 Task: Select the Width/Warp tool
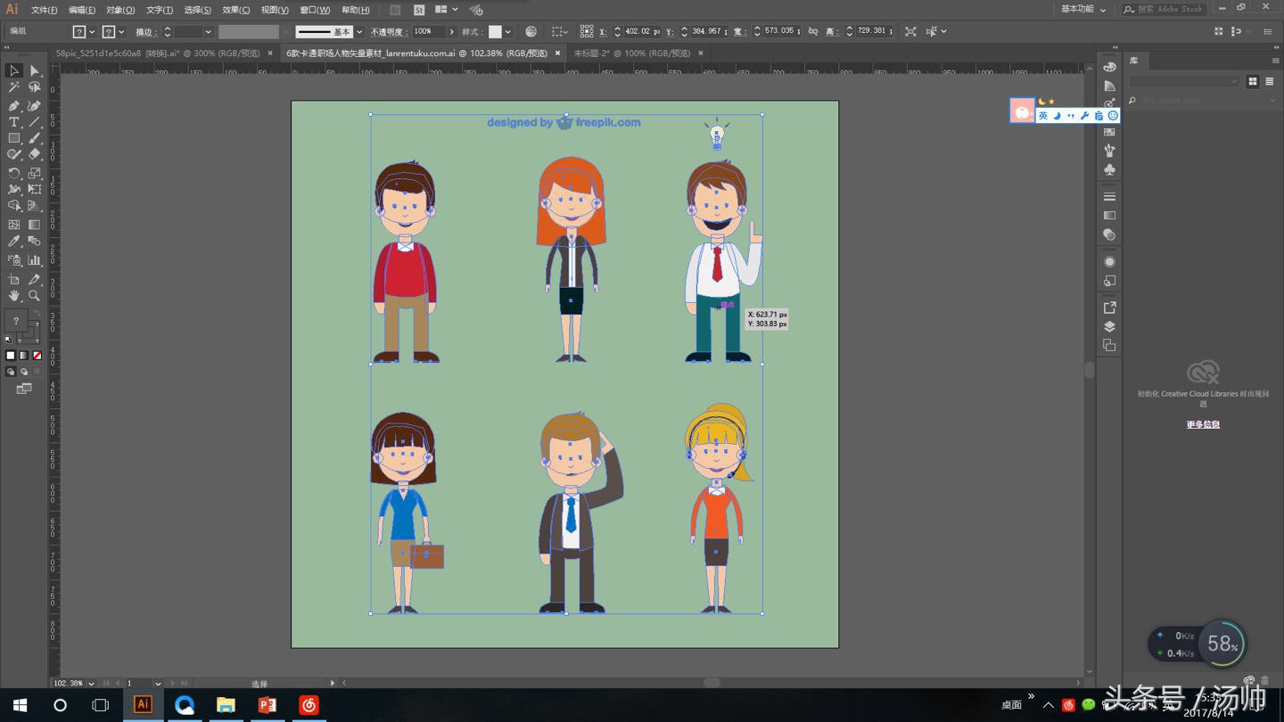[14, 189]
